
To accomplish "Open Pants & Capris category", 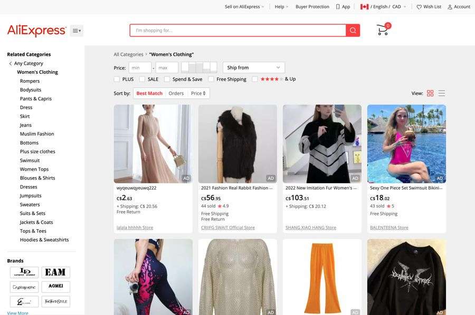I will coord(36,99).
